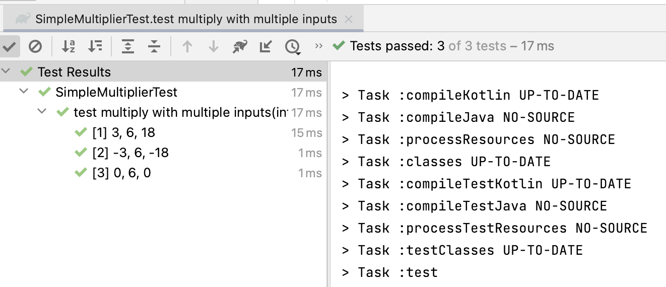
Task: Expand all test nodes icon
Action: (x=128, y=47)
